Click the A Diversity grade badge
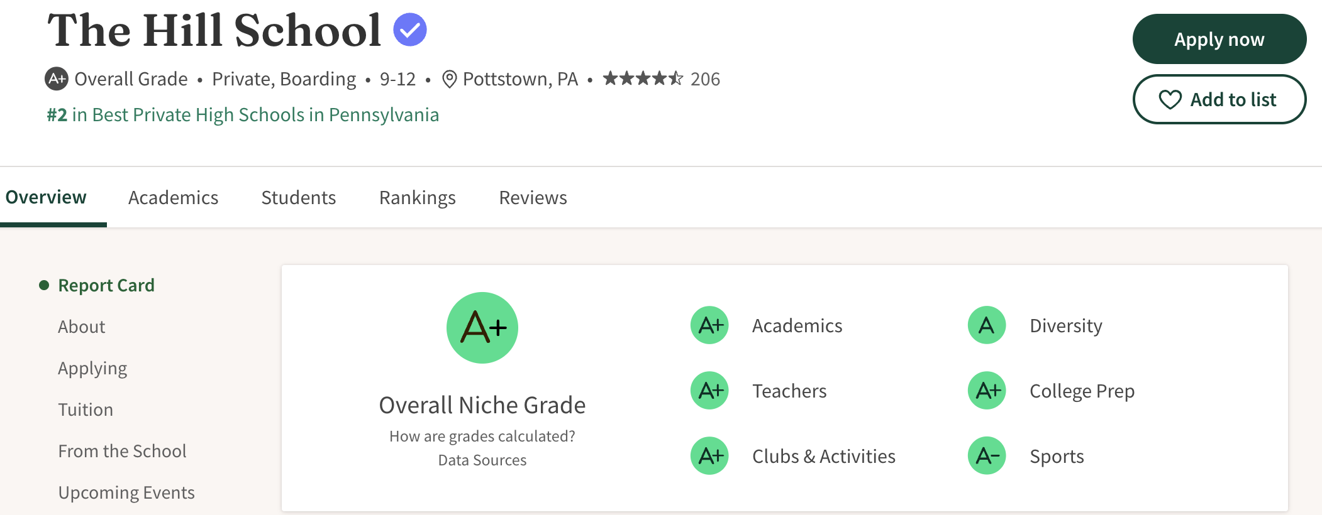1322x515 pixels. point(986,325)
